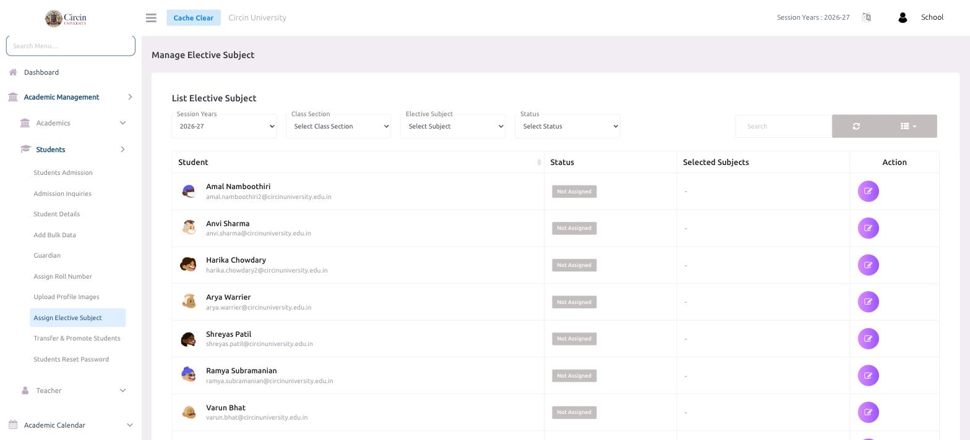Click the table refresh icon button
Screen dimensions: 970x440
pos(856,126)
